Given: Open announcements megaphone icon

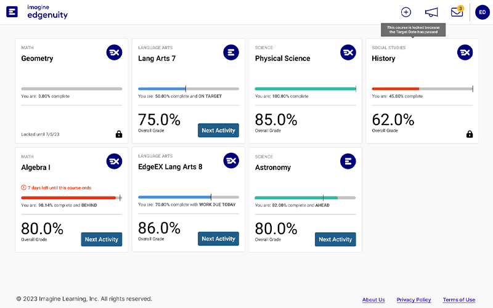Looking at the screenshot, I should coord(431,12).
